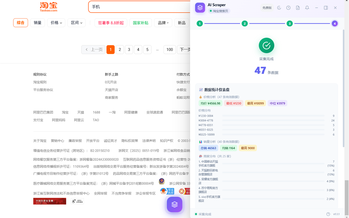Viewport: 349px width, 218px height.
Task: Click the AI Scraper logo in the panel header
Action: coord(200,8)
